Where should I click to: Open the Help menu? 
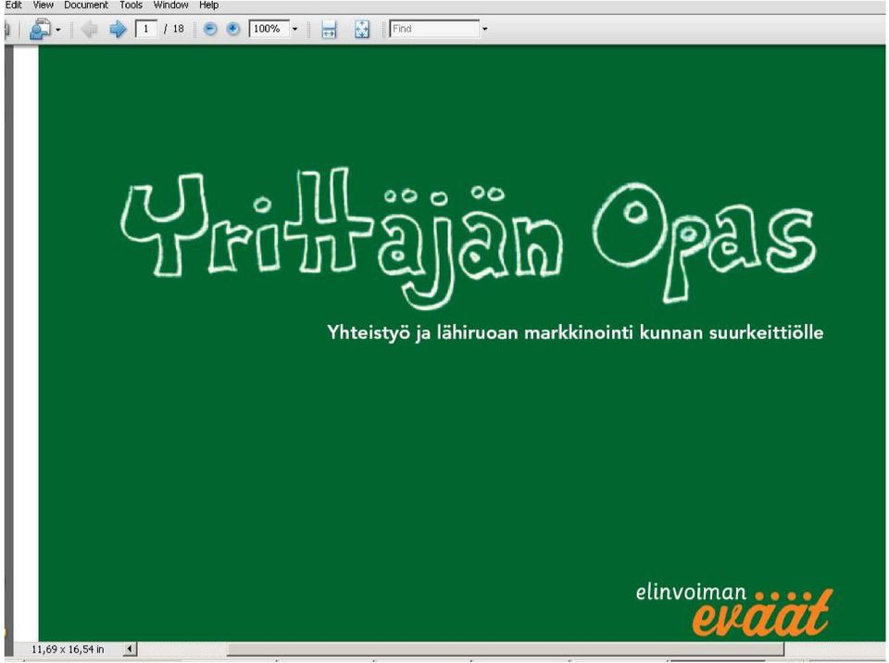(x=208, y=6)
